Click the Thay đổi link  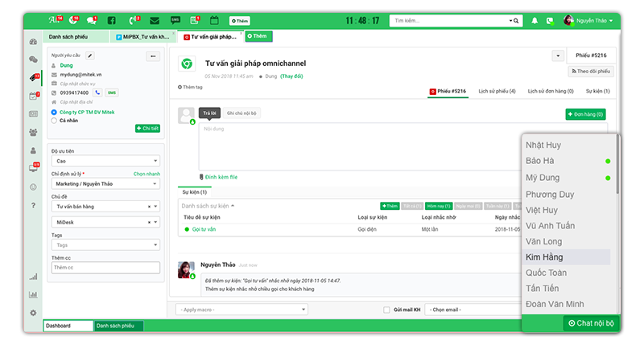coord(291,76)
